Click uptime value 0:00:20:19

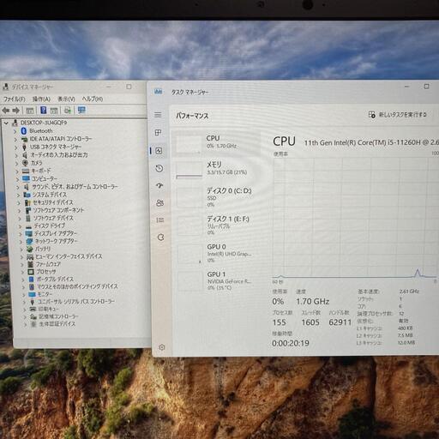(x=291, y=343)
